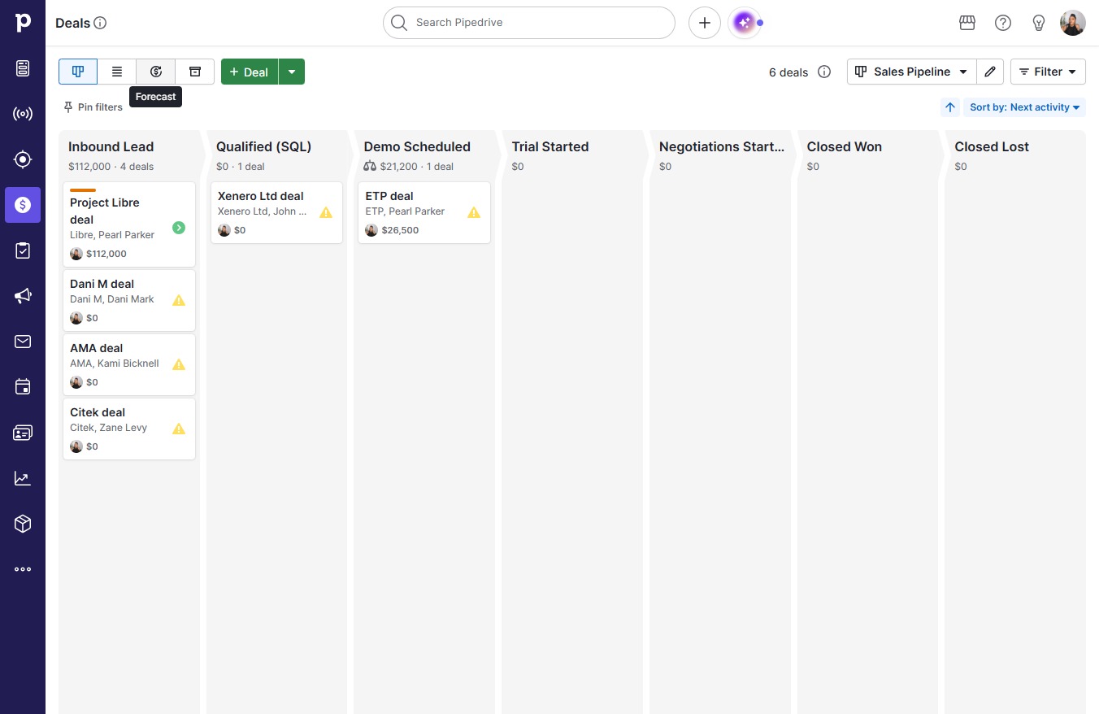Image resolution: width=1099 pixels, height=714 pixels.
Task: Open the Help question mark icon
Action: (x=1003, y=23)
